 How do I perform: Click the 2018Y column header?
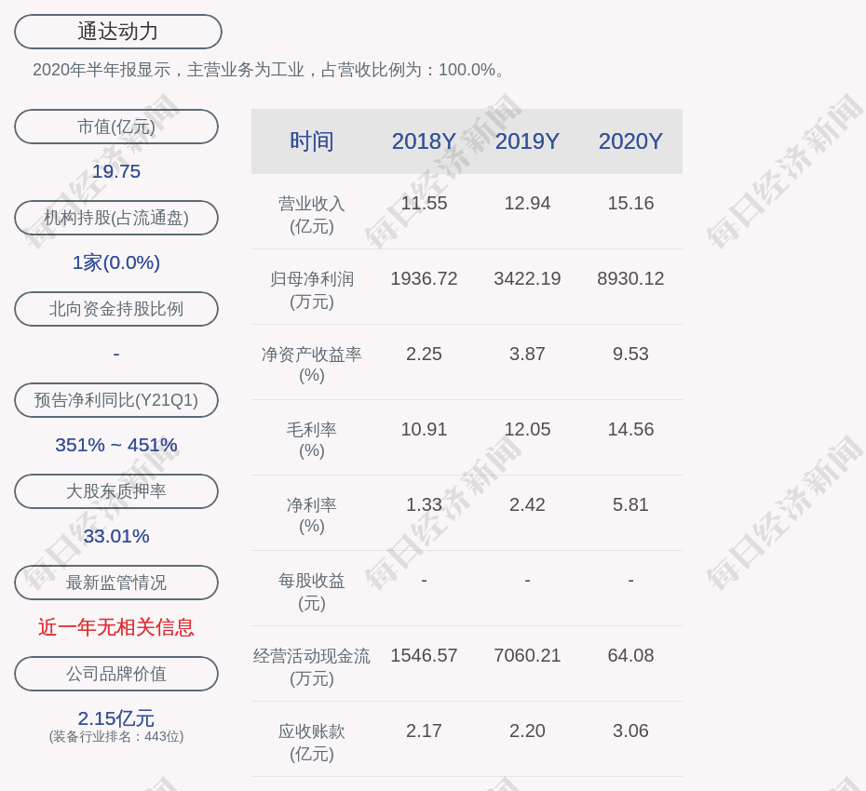(424, 141)
